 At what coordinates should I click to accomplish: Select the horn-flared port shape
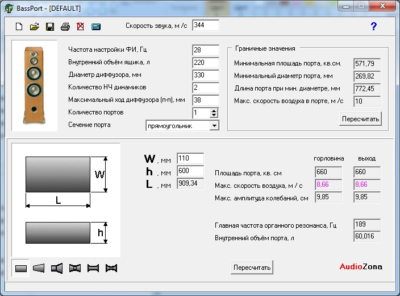click(57, 268)
